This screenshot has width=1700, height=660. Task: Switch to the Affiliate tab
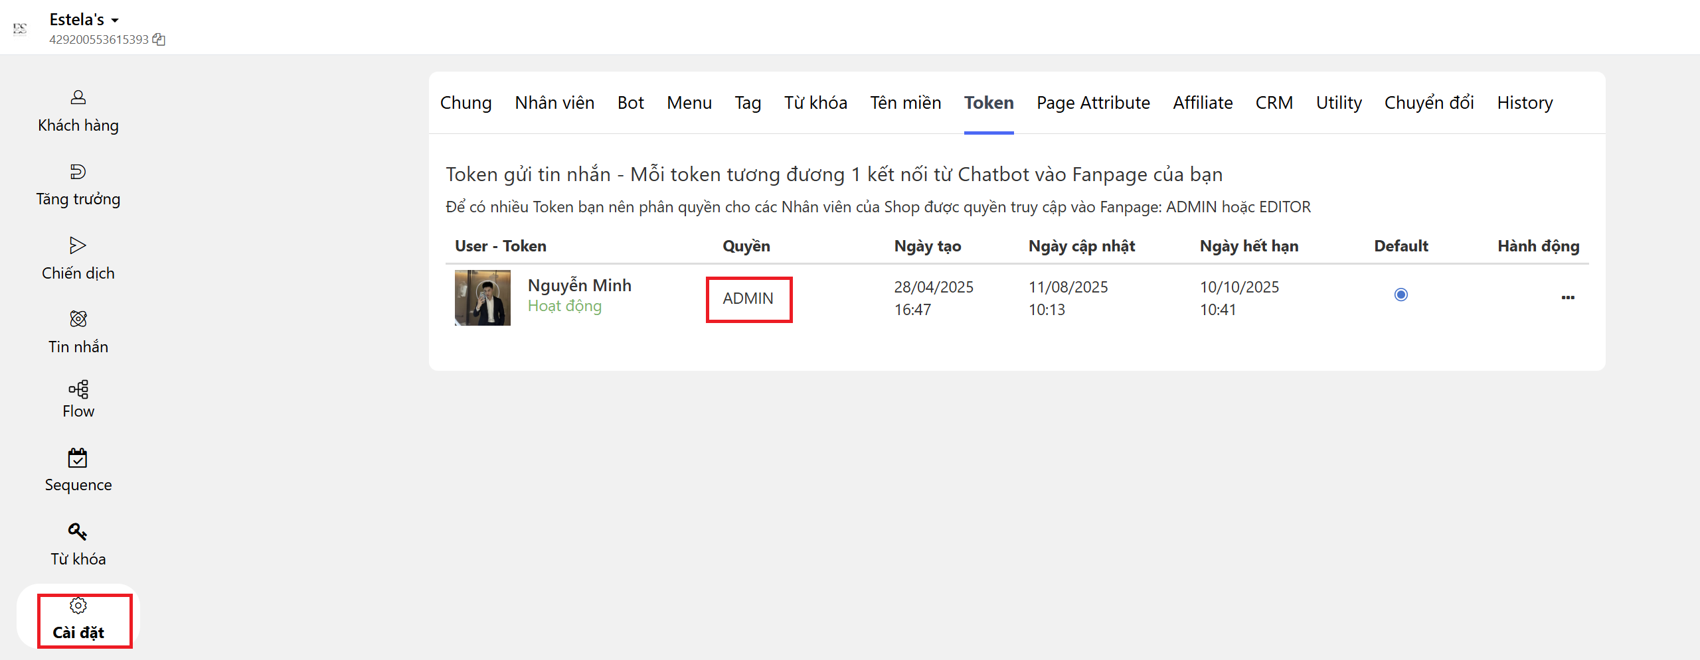[x=1202, y=103]
